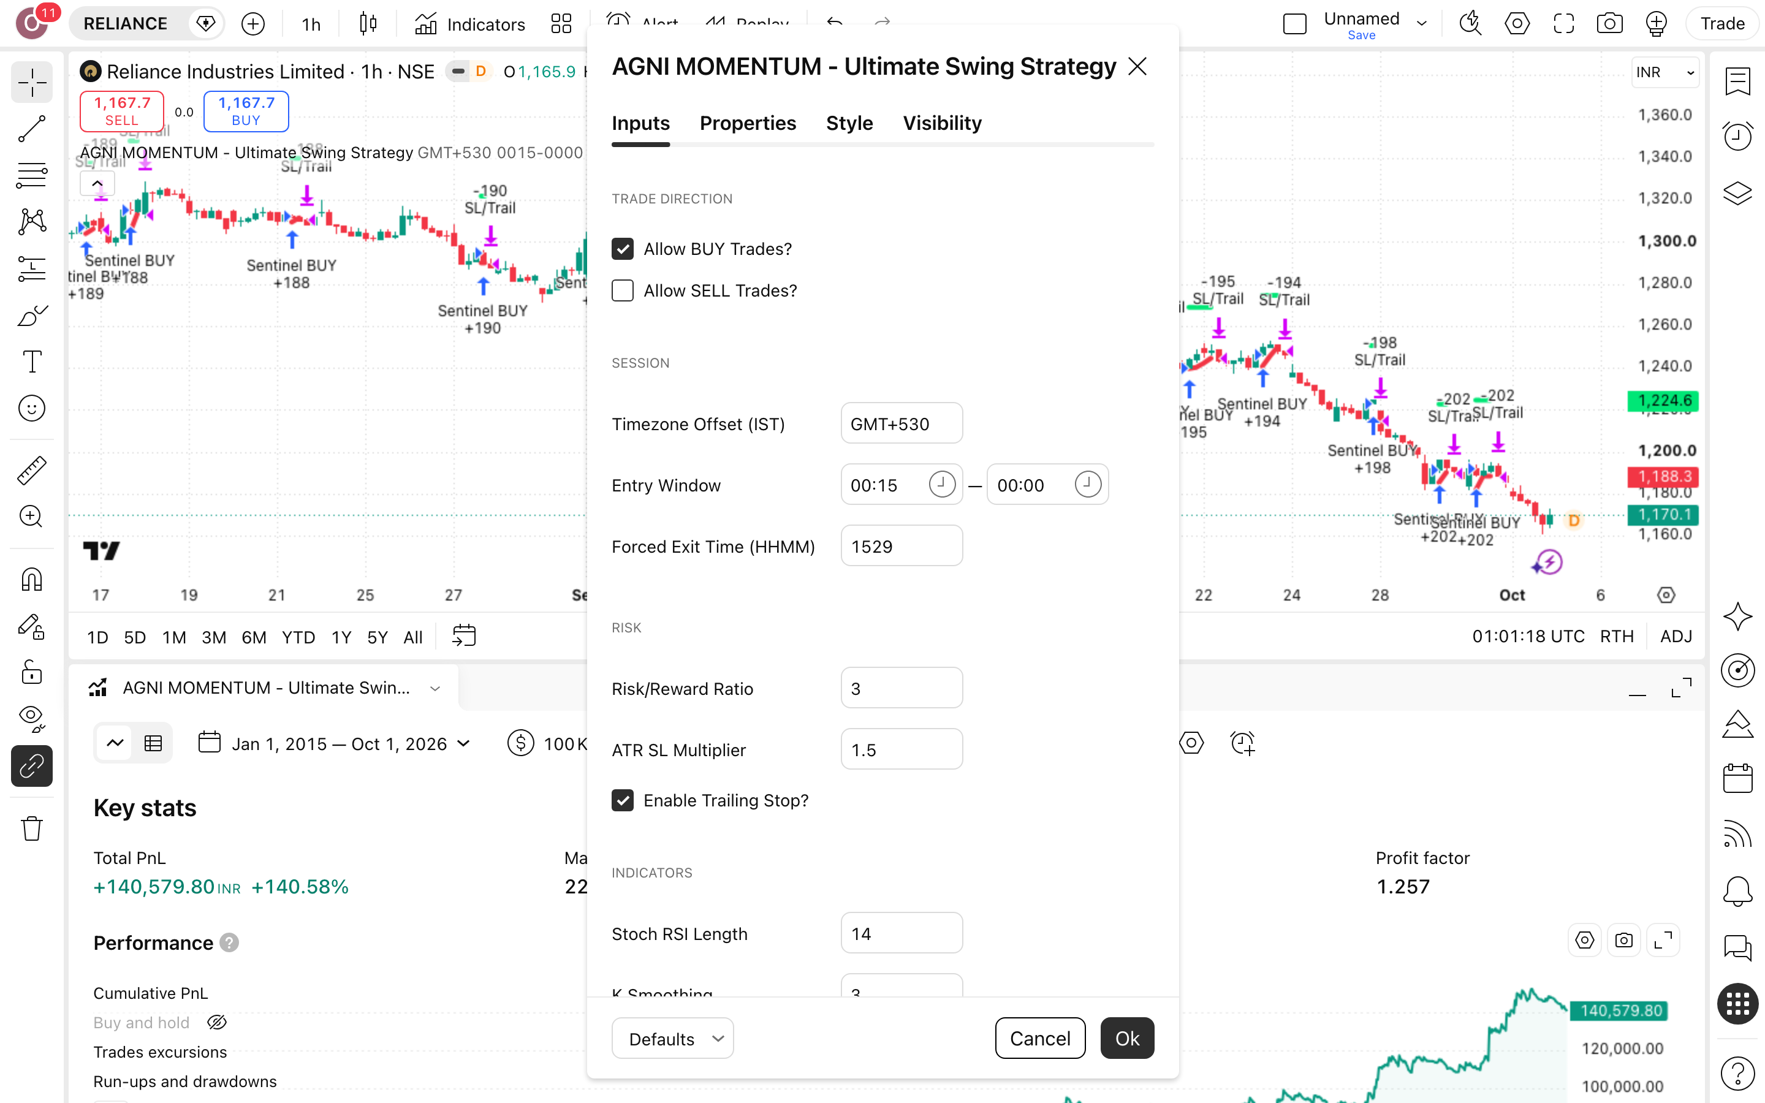Open the watchlist panel icon
This screenshot has height=1103, width=1765.
pos(1737,81)
